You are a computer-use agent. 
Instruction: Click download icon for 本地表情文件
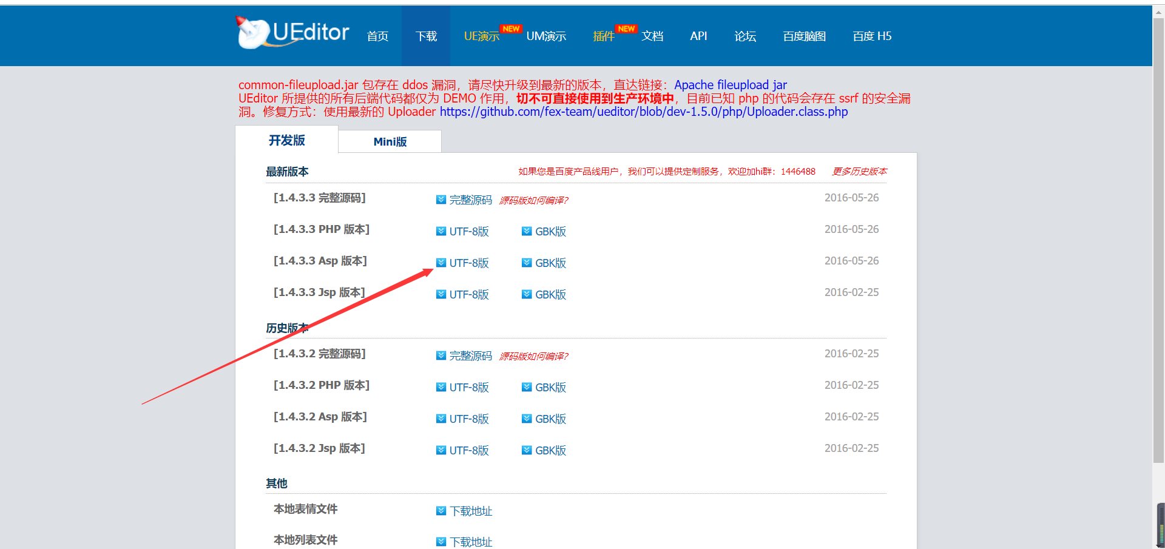coord(441,511)
